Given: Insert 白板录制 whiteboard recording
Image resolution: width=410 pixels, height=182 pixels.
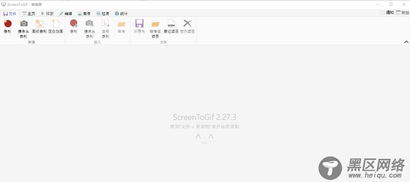Looking at the screenshot, I should (x=105, y=29).
